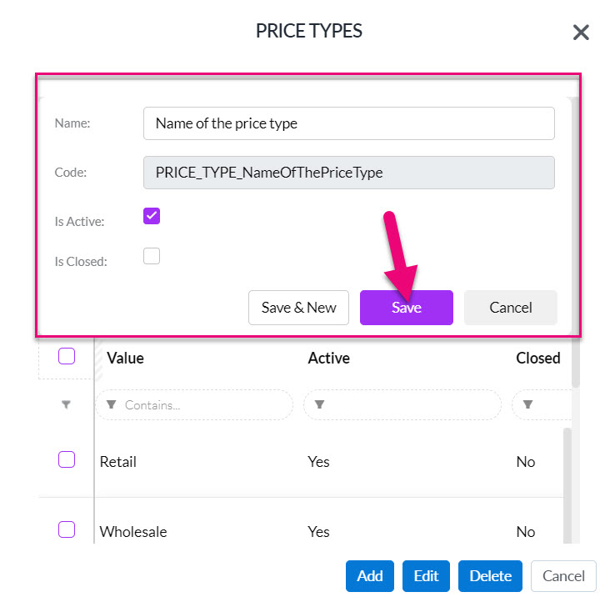Click the blue Delete button
615x607 pixels.
(490, 576)
